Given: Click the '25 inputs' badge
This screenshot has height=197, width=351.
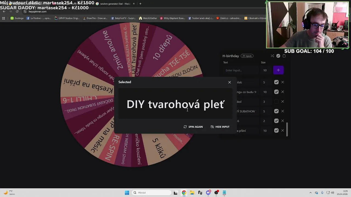Looking at the screenshot, I should (247, 56).
